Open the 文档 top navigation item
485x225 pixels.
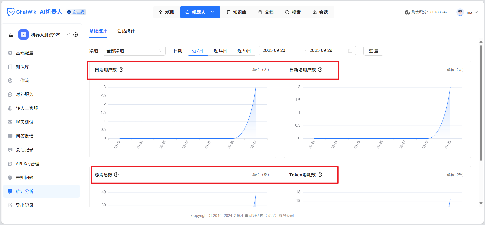coord(266,12)
